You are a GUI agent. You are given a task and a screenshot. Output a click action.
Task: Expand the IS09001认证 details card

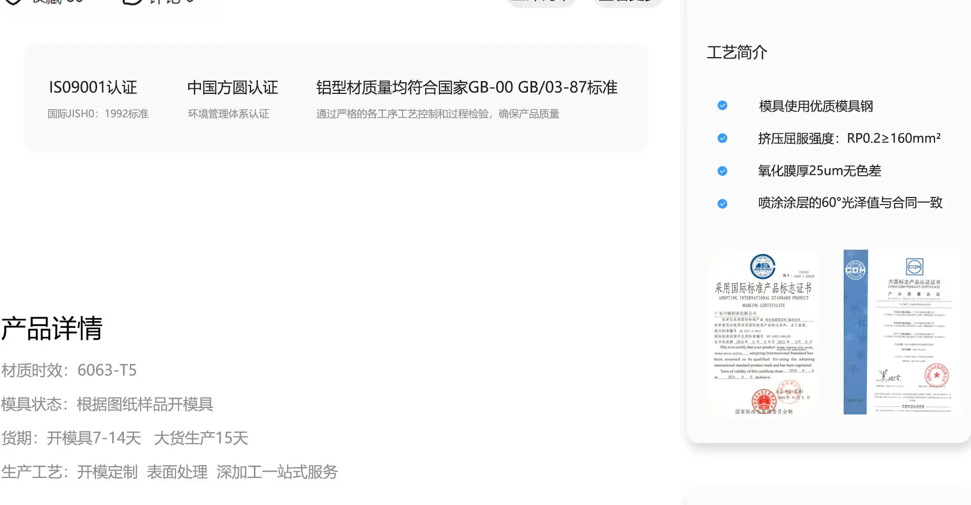click(x=93, y=98)
